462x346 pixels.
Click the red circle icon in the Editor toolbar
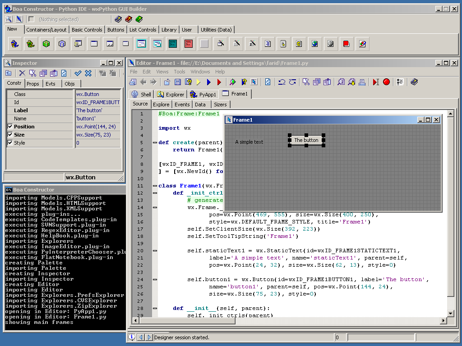pos(386,82)
